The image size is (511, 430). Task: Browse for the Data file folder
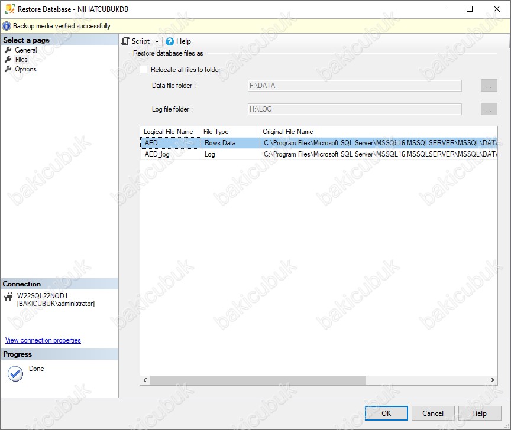(489, 86)
